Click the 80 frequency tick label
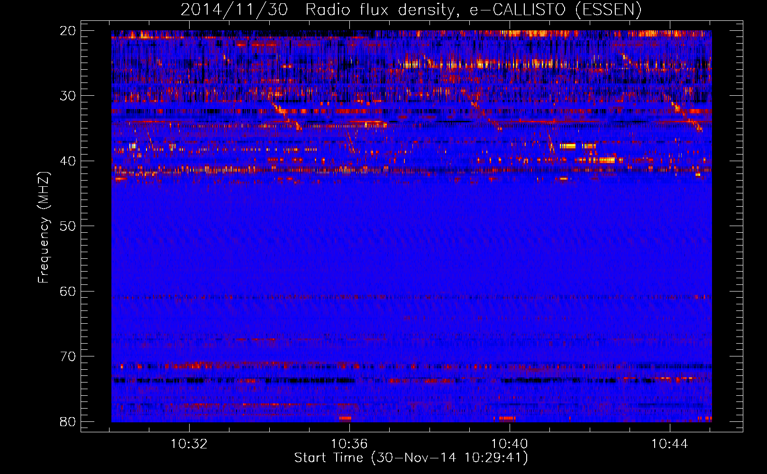767x474 pixels. click(x=68, y=421)
